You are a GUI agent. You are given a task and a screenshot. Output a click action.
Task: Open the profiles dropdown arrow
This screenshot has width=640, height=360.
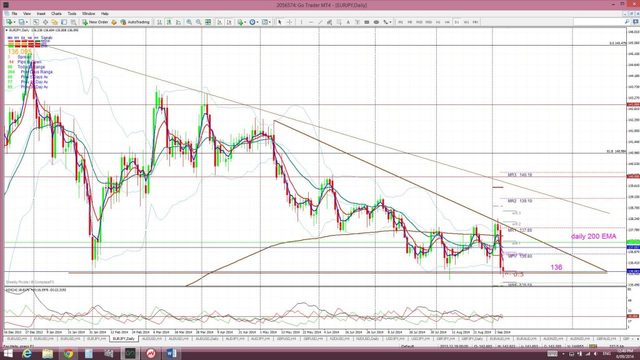27,22
